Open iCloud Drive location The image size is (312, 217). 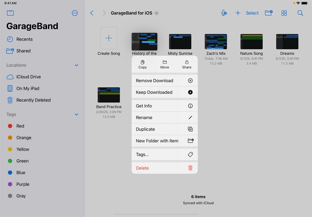tap(28, 77)
